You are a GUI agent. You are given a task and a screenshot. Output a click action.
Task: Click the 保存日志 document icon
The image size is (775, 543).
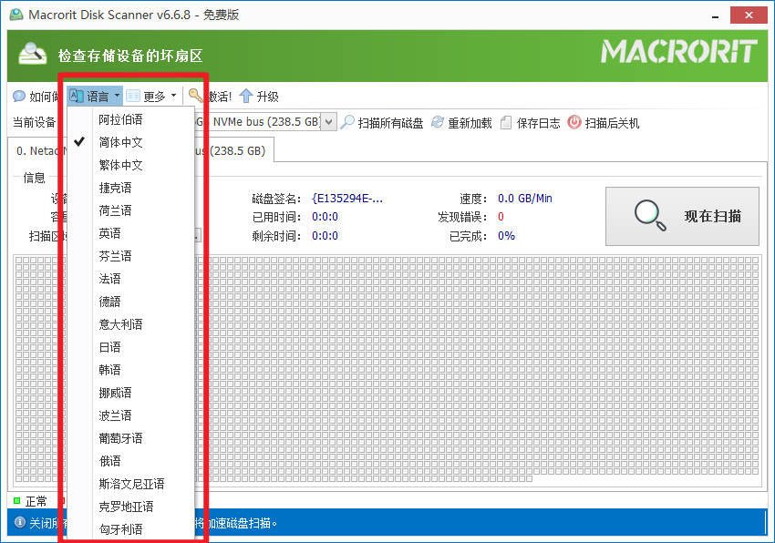click(x=506, y=122)
